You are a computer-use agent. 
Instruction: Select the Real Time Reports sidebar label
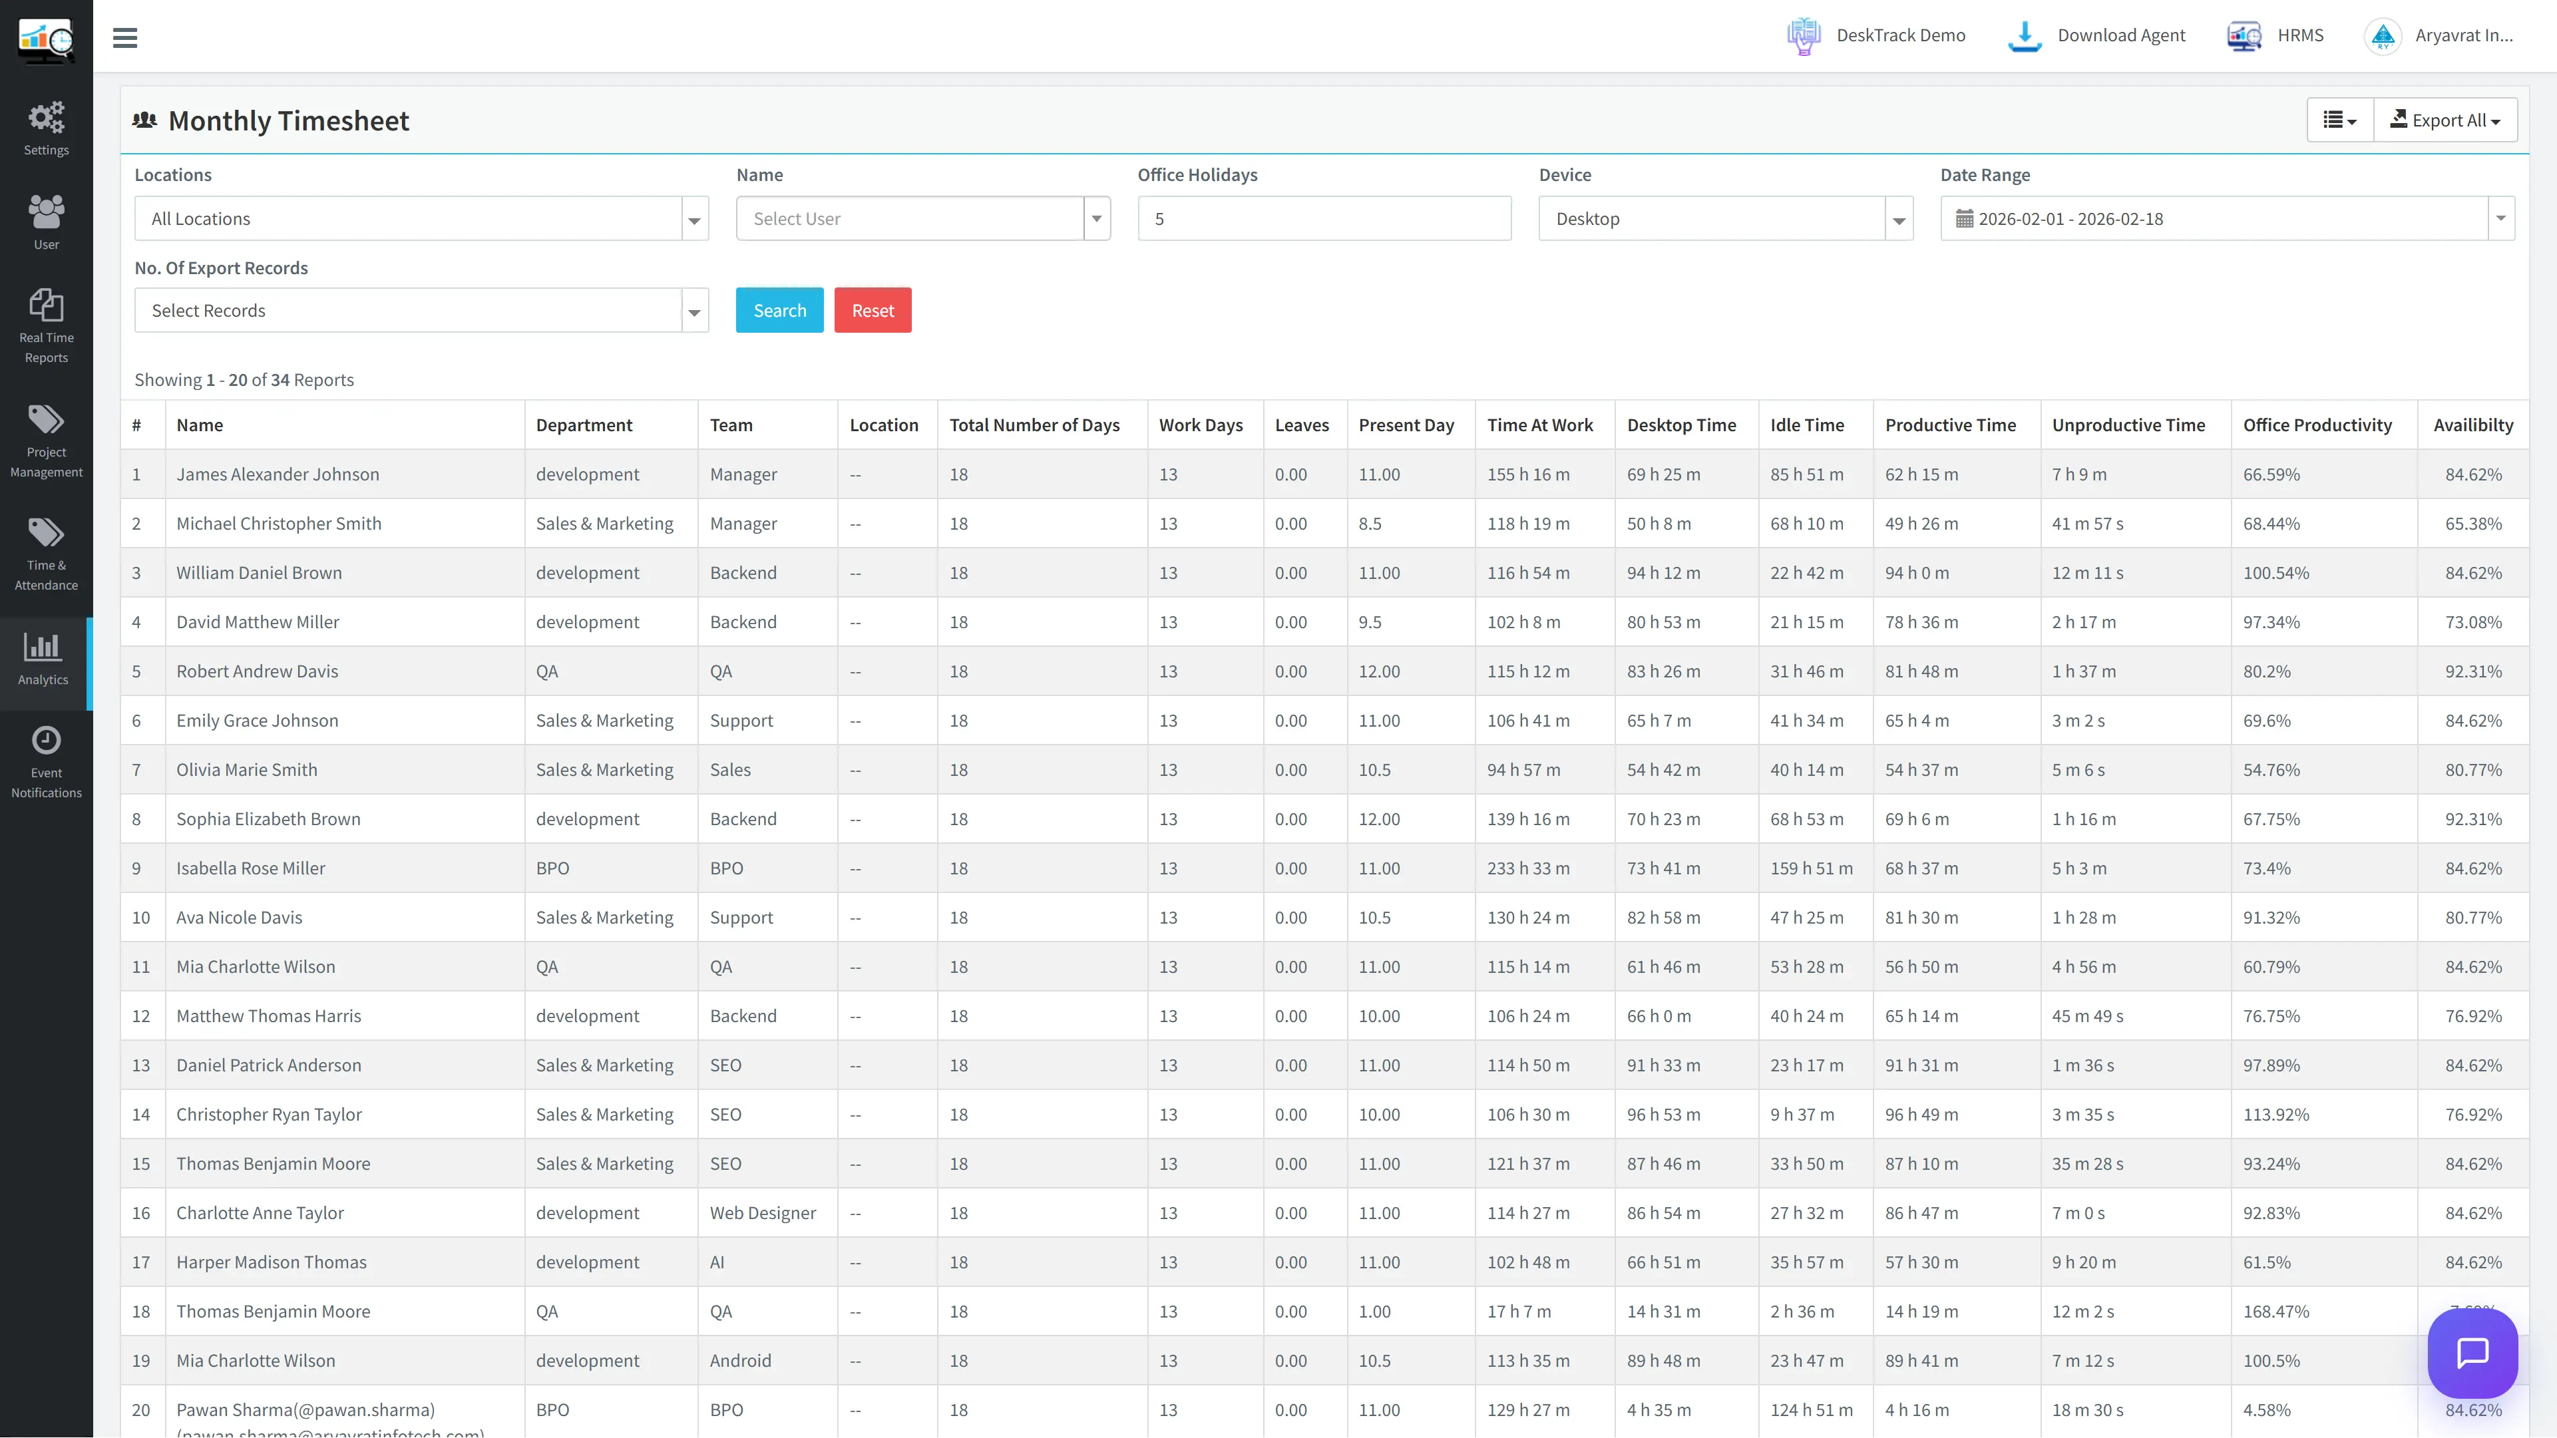coord(46,347)
